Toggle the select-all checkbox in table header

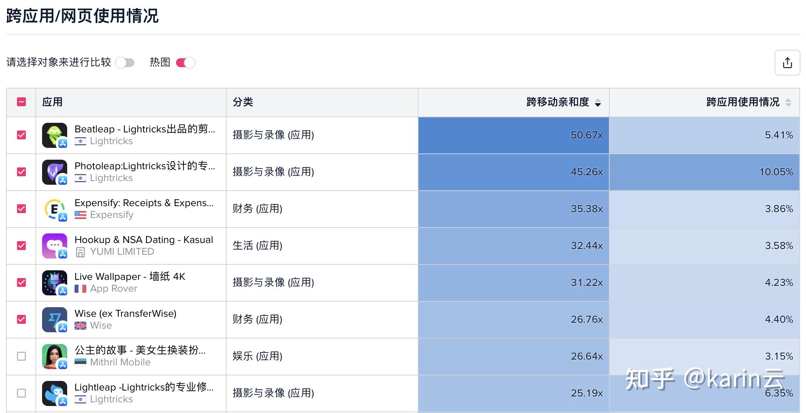(x=21, y=102)
